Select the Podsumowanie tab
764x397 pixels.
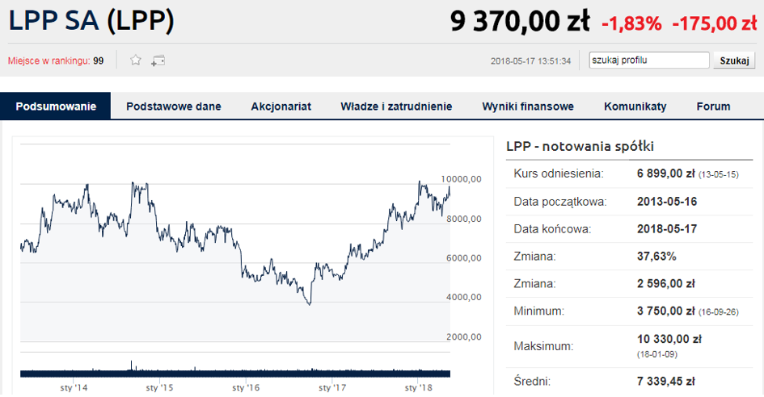coord(56,107)
